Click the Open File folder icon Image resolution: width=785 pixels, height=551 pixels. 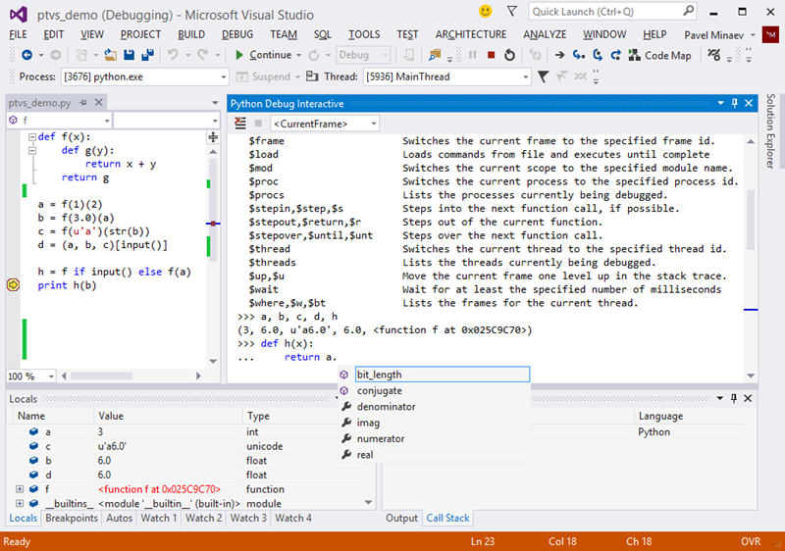click(x=110, y=55)
